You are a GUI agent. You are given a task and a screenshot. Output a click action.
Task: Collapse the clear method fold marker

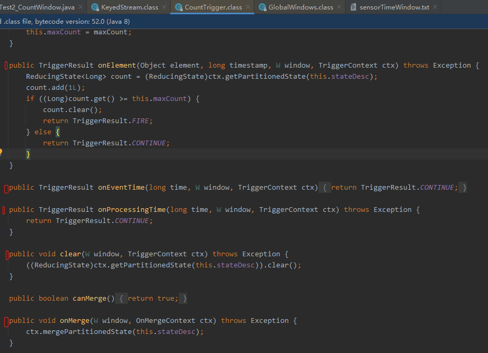(7, 255)
